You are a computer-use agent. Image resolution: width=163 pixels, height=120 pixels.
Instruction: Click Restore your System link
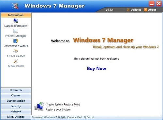58,110
